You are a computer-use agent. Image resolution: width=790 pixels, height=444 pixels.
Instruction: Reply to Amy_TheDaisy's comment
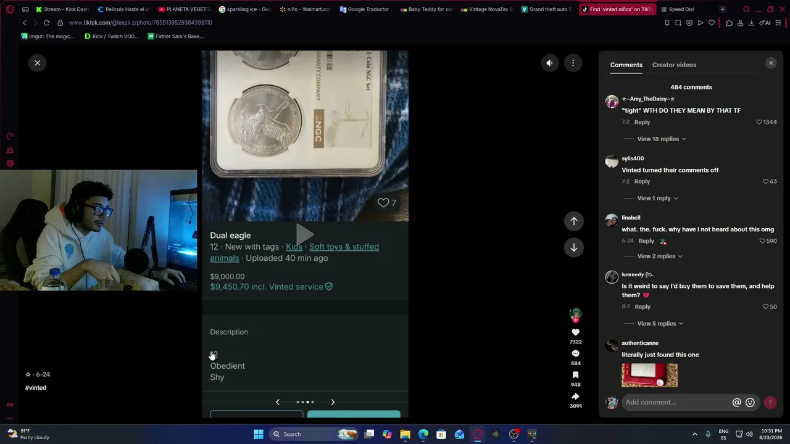(x=642, y=122)
